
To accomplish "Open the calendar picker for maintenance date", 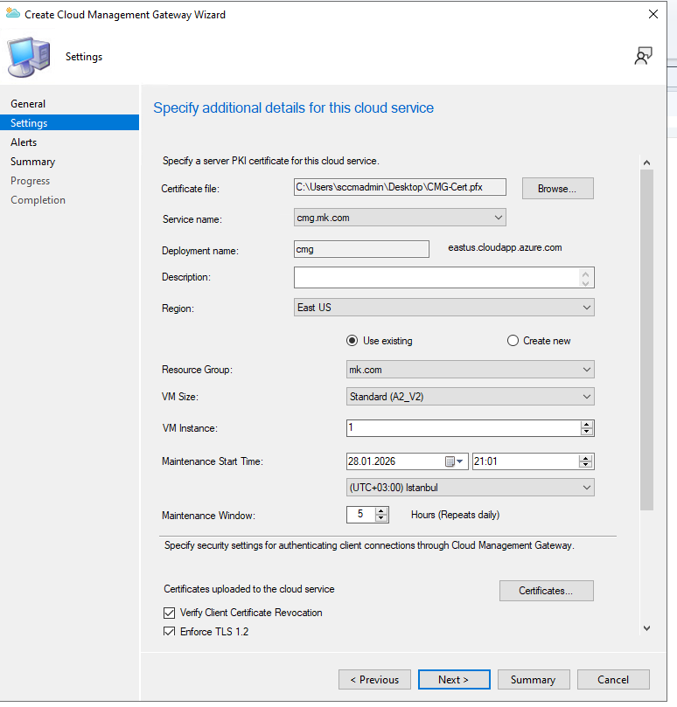I will click(456, 461).
